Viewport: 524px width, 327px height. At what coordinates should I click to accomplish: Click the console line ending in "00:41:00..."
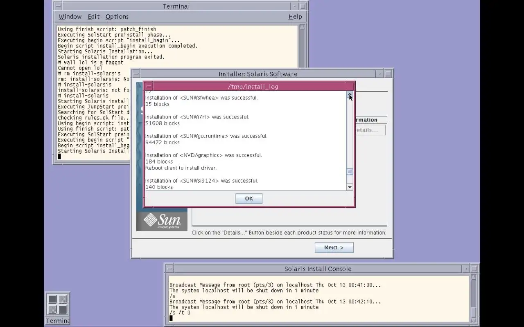[275, 285]
